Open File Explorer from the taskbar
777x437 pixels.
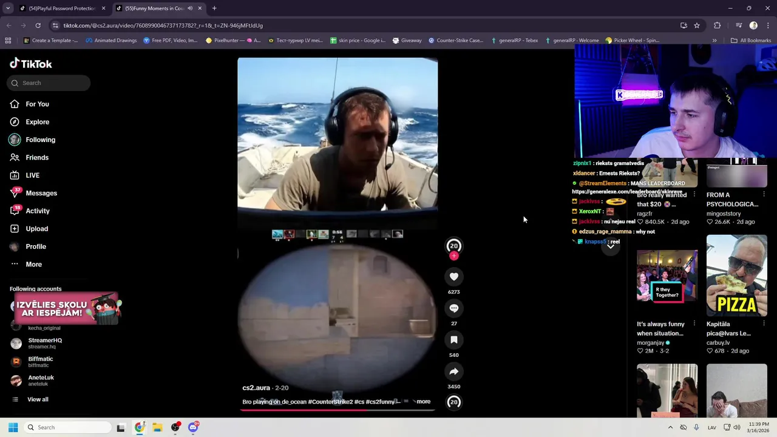(157, 427)
